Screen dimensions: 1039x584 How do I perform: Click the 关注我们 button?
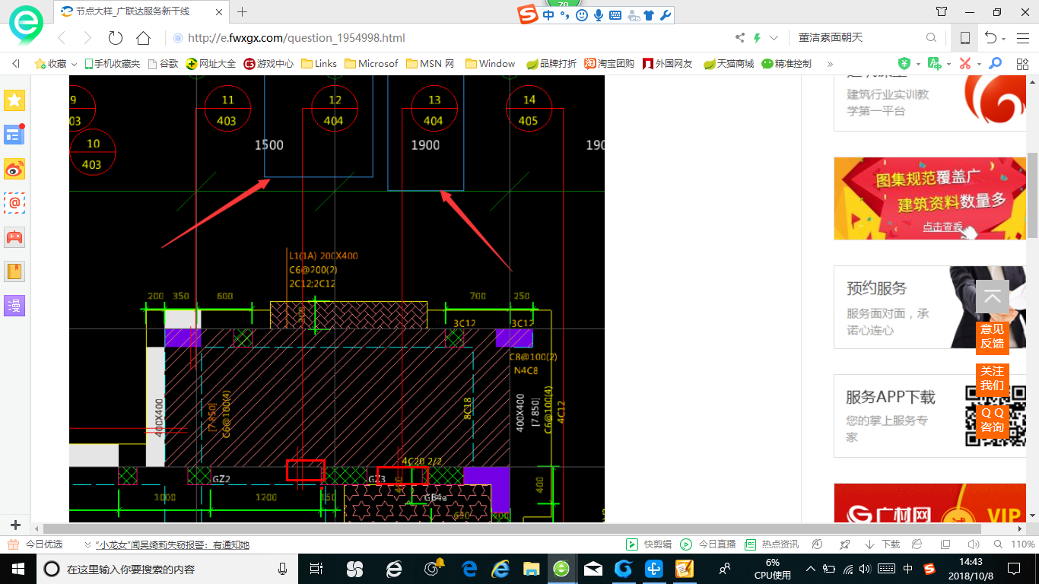(x=993, y=378)
